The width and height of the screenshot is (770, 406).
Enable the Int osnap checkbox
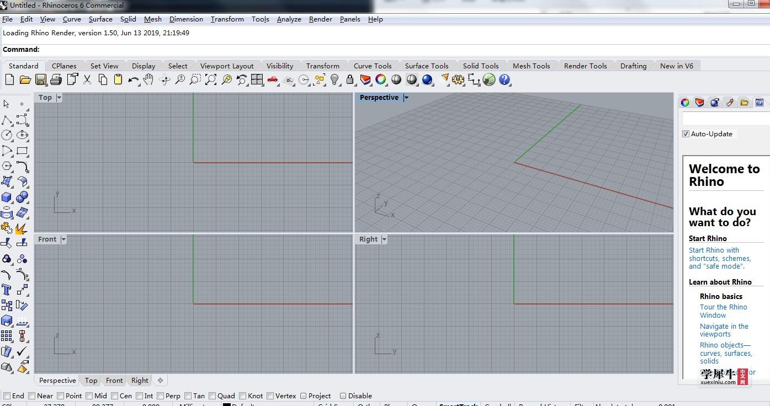coord(139,396)
